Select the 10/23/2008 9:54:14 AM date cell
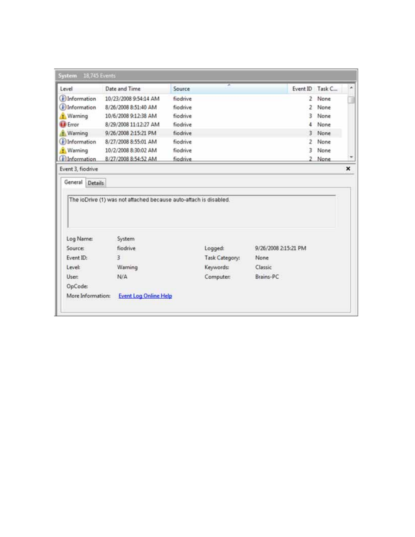The width and height of the screenshot is (415, 537). point(132,99)
